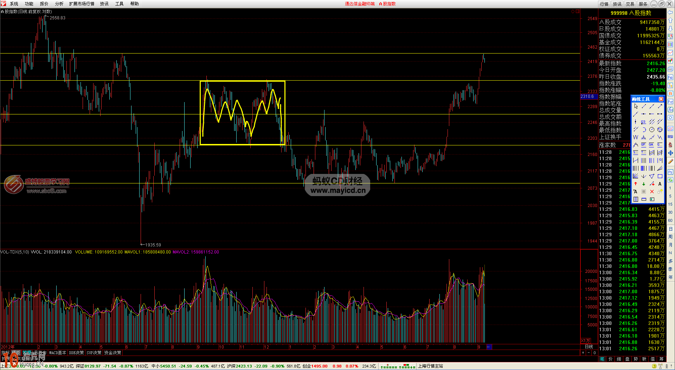
Task: Select the 月 monthly period button
Action: 670,245
